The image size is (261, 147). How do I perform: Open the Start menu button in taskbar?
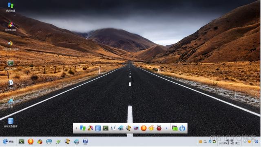(8, 142)
